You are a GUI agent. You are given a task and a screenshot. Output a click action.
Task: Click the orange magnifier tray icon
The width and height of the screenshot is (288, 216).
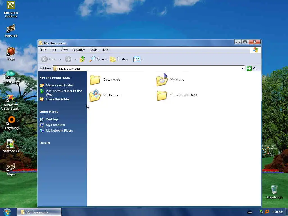[267, 212]
